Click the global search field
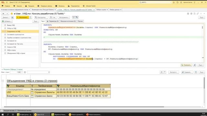This screenshot has width=207, height=116. coord(156,2)
